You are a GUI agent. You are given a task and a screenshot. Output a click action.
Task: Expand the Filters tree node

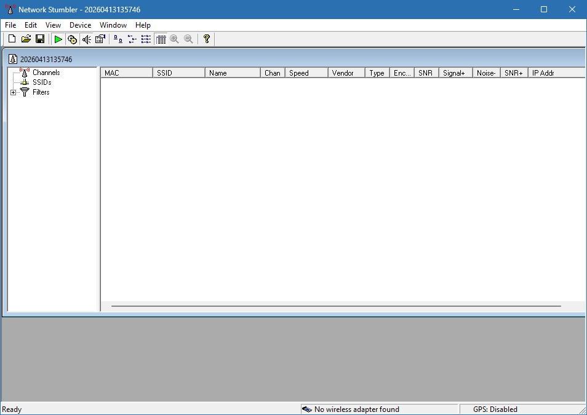pyautogui.click(x=14, y=92)
